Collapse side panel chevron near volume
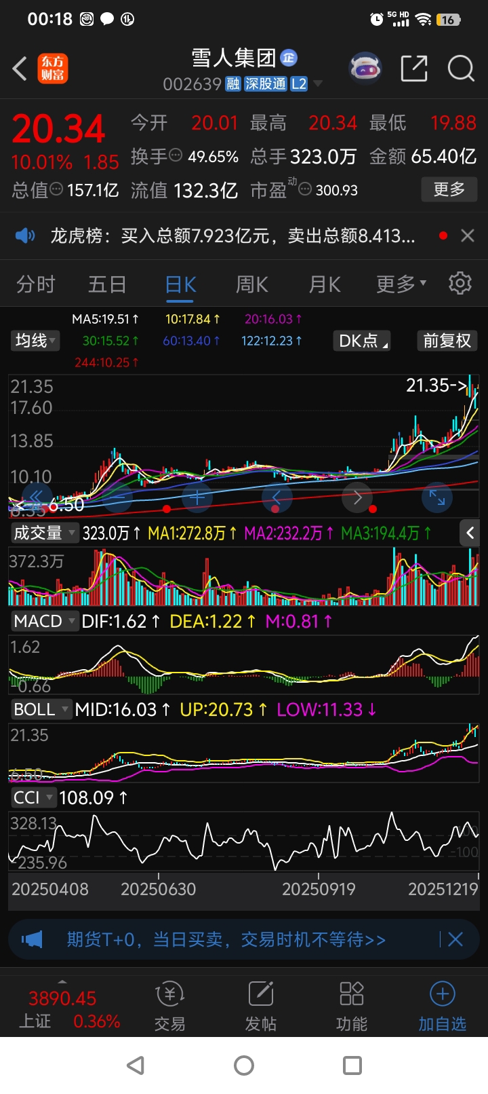This screenshot has height=1094, width=488. point(470,533)
